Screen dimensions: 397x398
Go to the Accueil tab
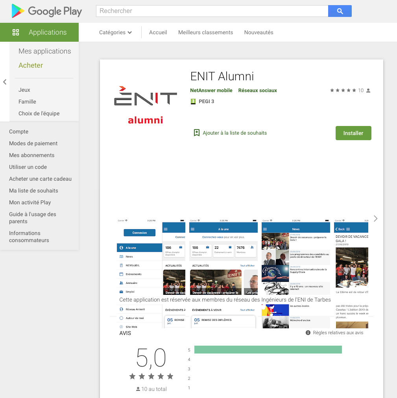click(158, 33)
